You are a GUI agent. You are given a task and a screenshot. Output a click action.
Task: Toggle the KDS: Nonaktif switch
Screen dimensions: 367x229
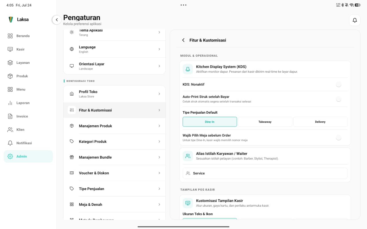click(x=339, y=84)
